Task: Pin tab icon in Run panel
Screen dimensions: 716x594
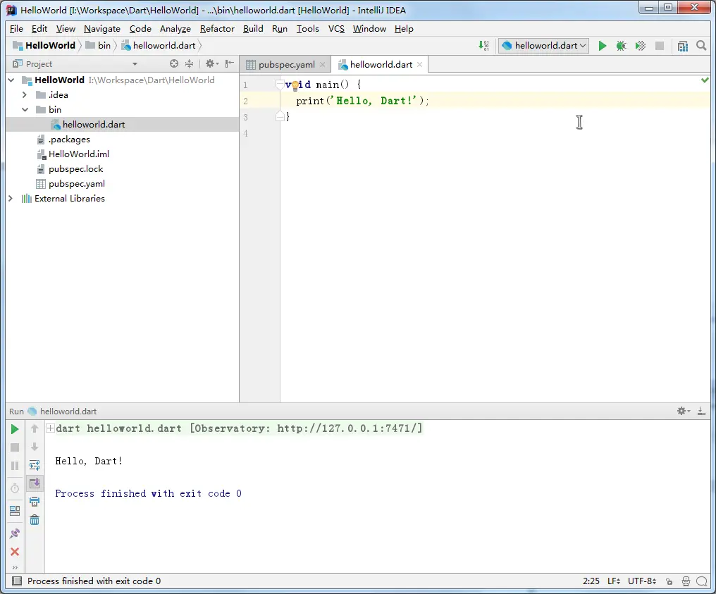Action: click(x=15, y=533)
